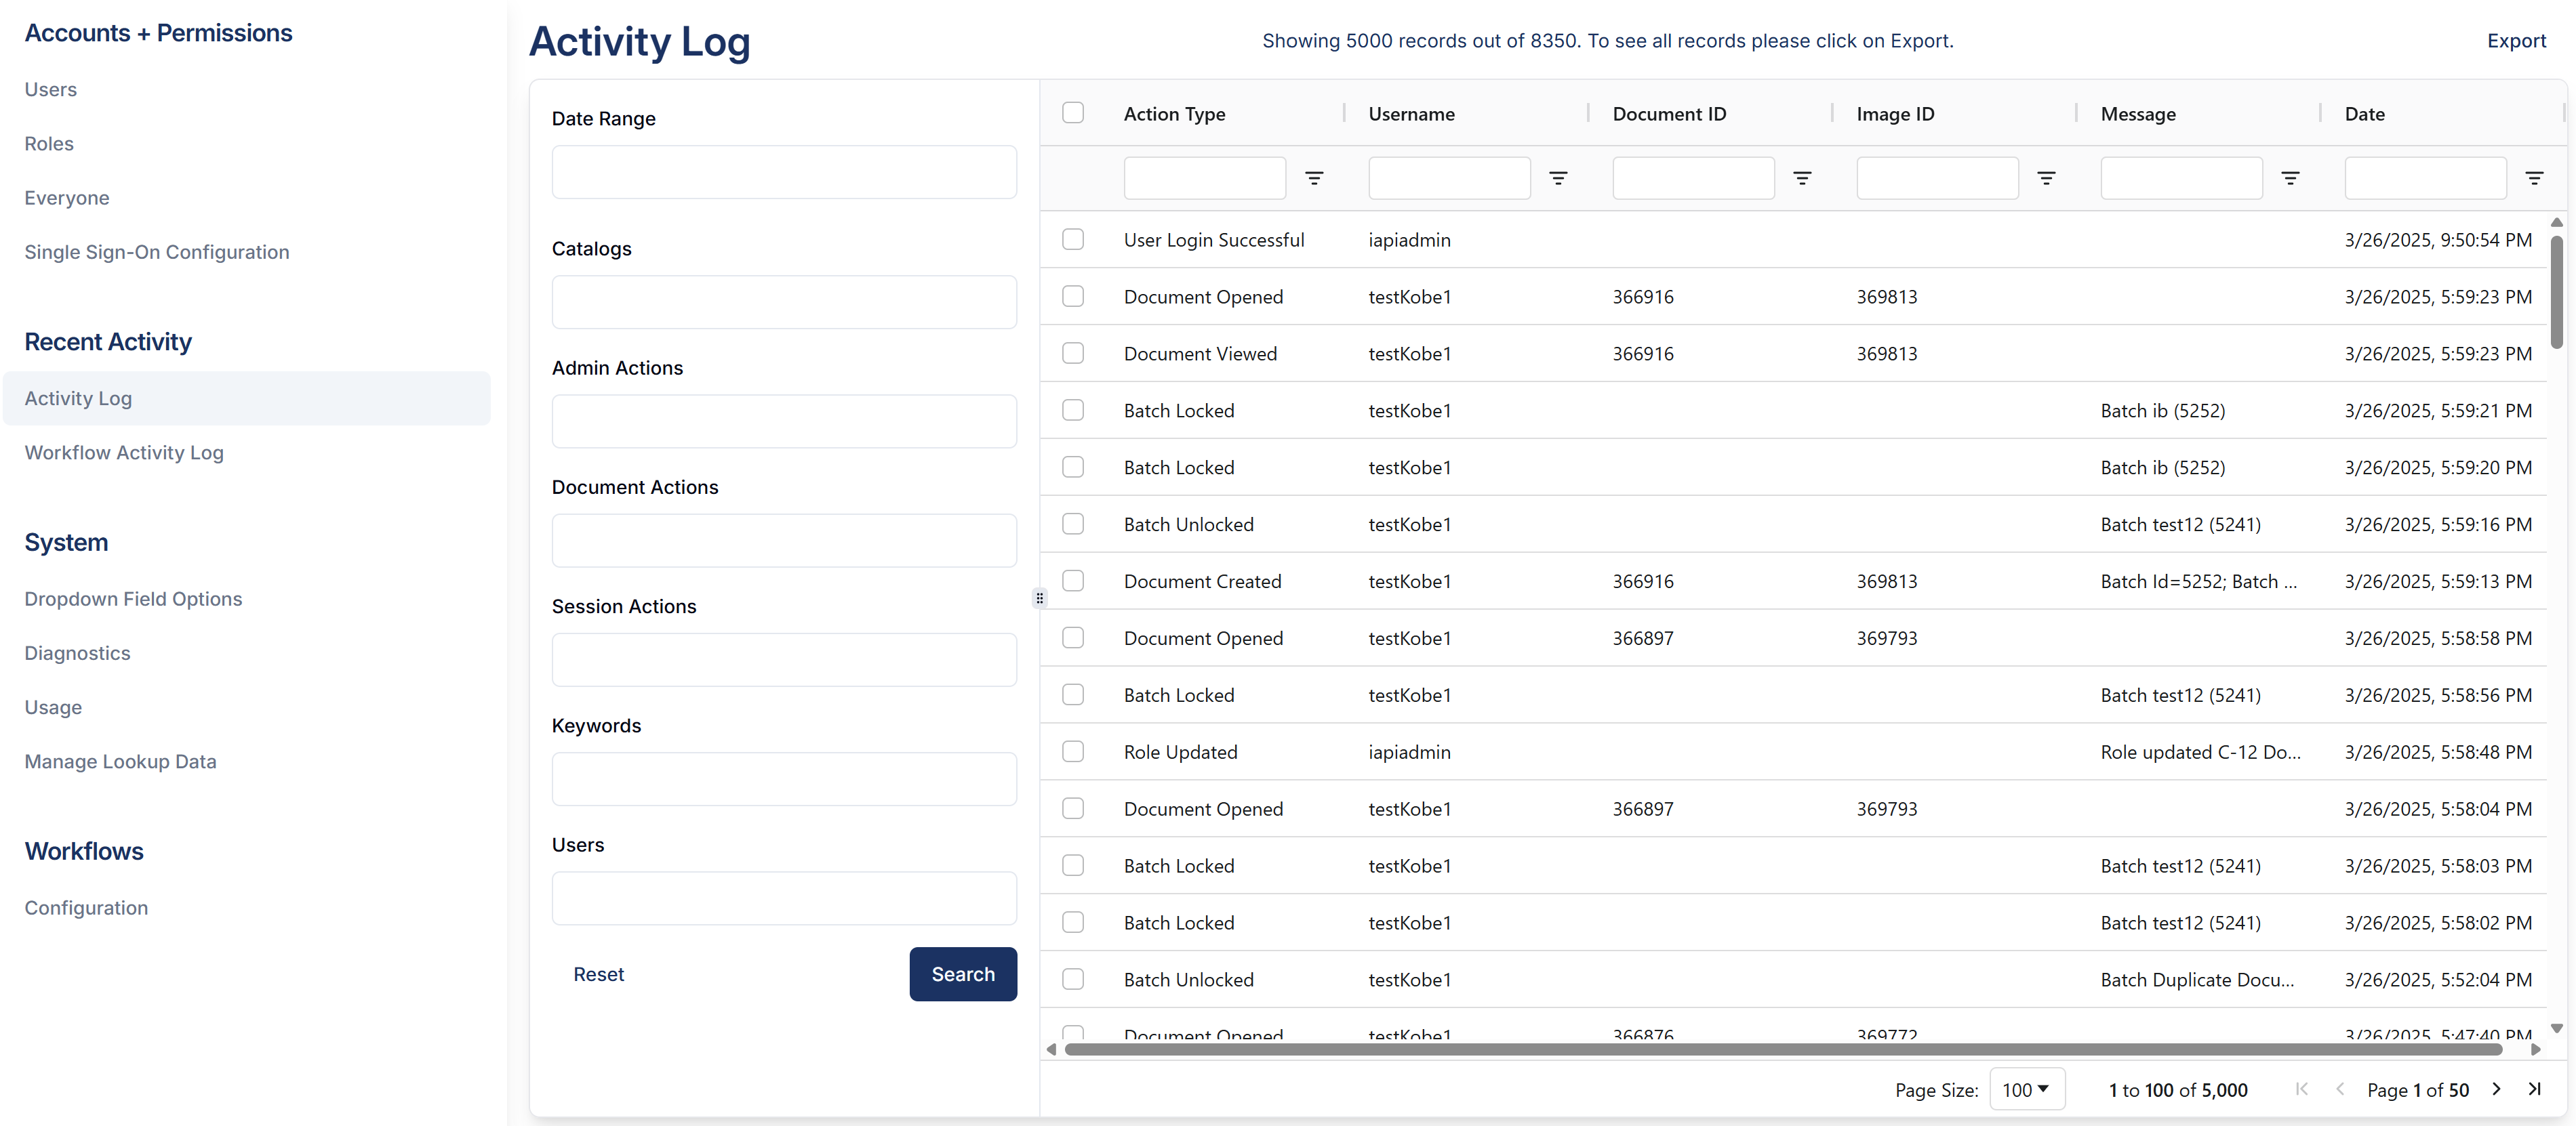
Task: Export all activity records
Action: tap(2516, 40)
